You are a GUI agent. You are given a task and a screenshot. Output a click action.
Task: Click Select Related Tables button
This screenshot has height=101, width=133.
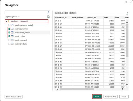[13, 97]
